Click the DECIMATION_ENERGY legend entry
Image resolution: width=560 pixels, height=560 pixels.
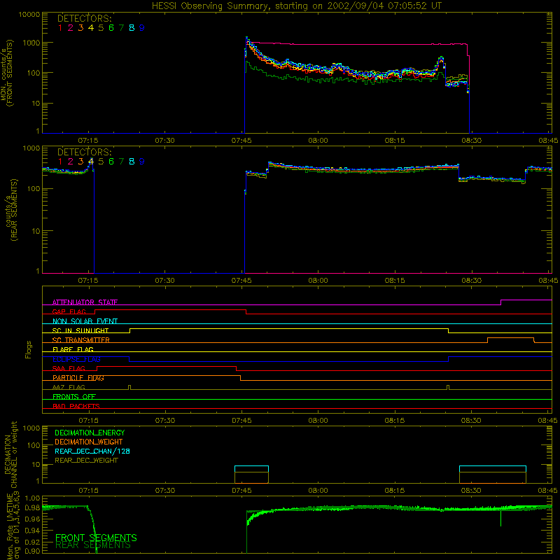pyautogui.click(x=90, y=433)
